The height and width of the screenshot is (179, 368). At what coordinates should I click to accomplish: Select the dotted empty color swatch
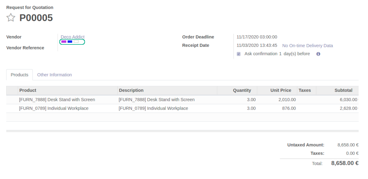click(x=76, y=42)
